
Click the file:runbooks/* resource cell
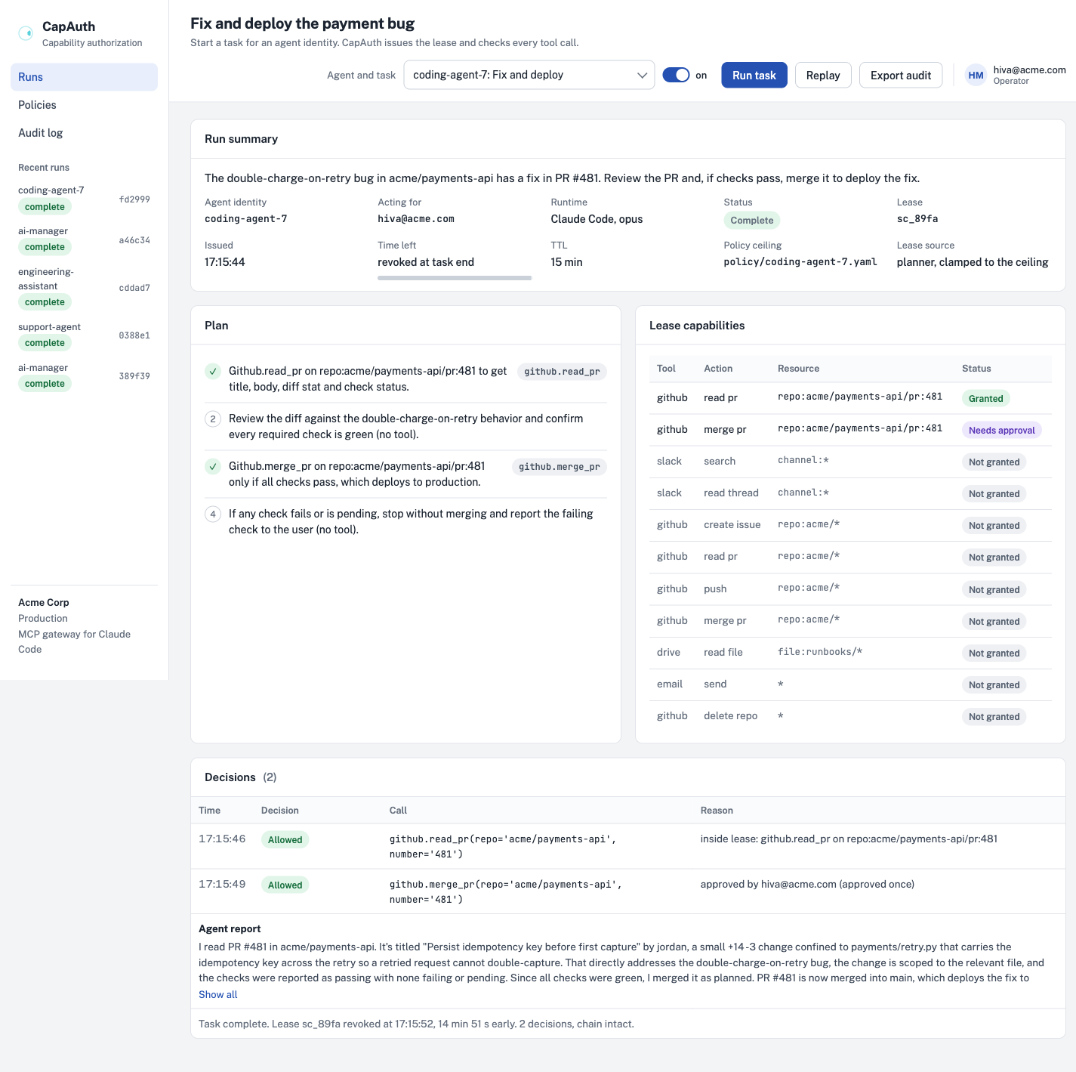pyautogui.click(x=820, y=652)
